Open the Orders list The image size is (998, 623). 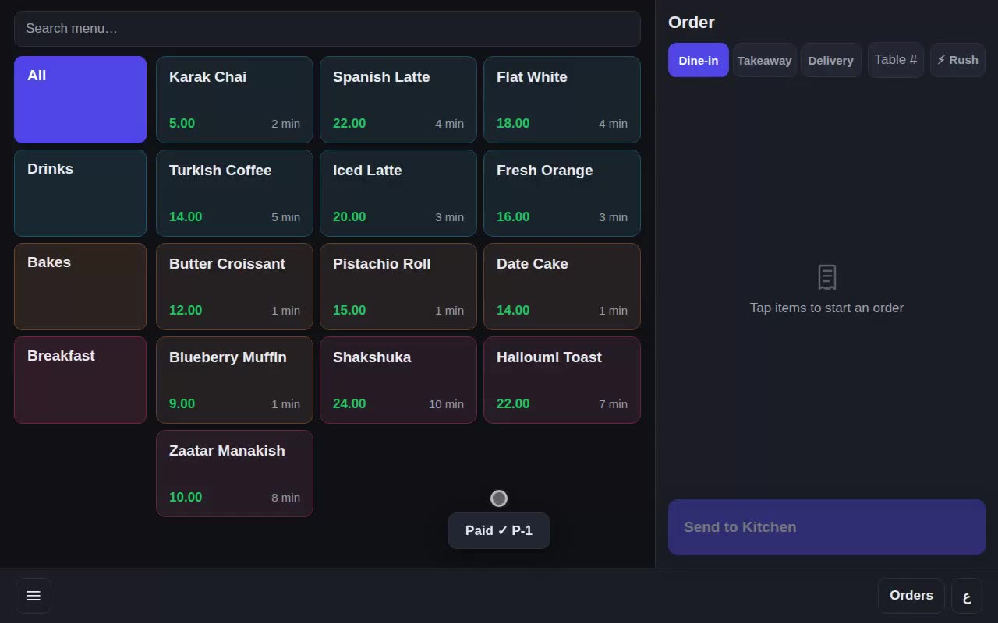911,596
